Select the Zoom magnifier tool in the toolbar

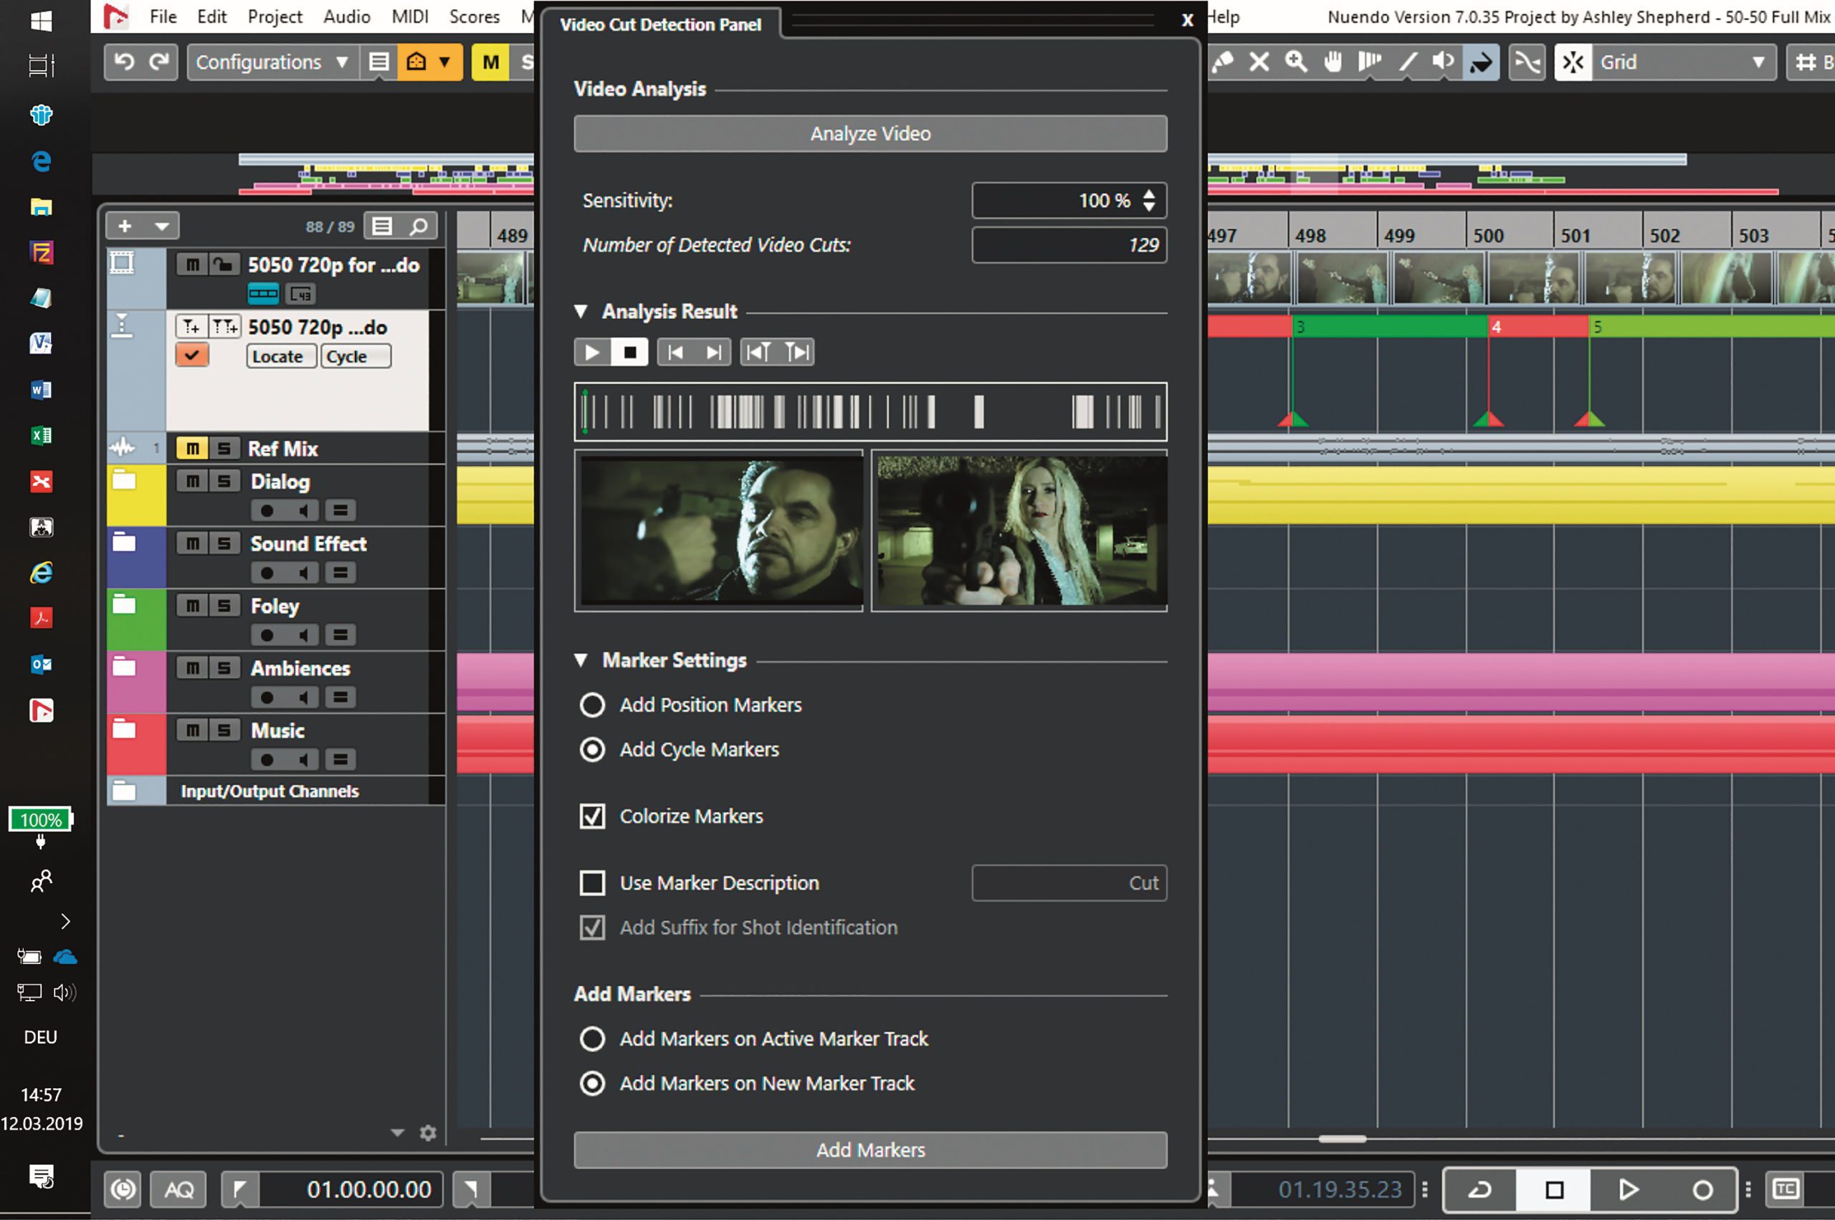pos(1295,62)
